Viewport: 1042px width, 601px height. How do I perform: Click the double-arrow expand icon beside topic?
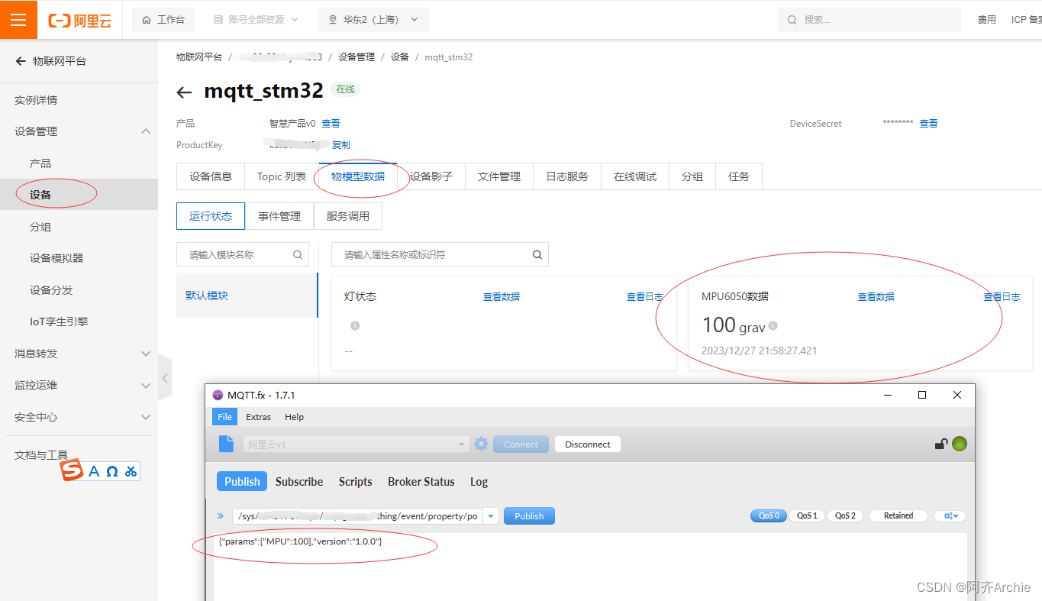(221, 516)
